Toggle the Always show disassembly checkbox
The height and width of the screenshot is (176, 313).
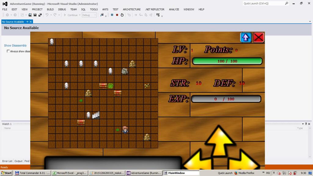coord(8,51)
